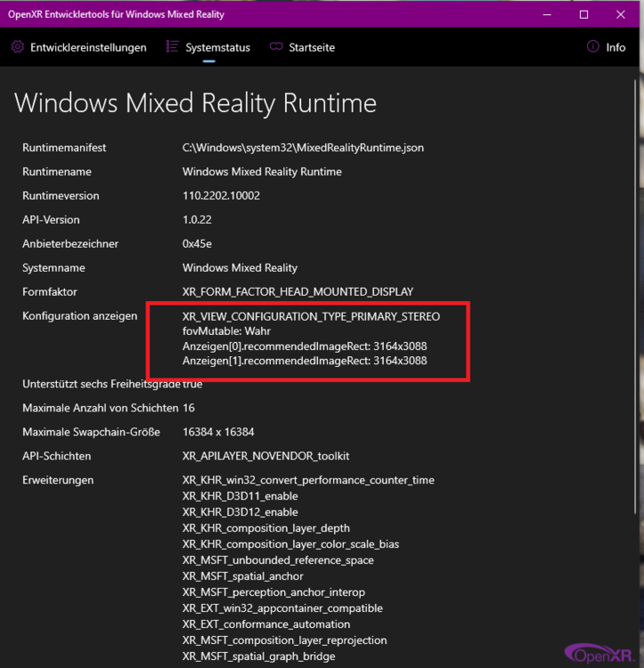
Task: Select XR_KHR_win32_convert_performance_counter_time extension
Action: coord(308,480)
